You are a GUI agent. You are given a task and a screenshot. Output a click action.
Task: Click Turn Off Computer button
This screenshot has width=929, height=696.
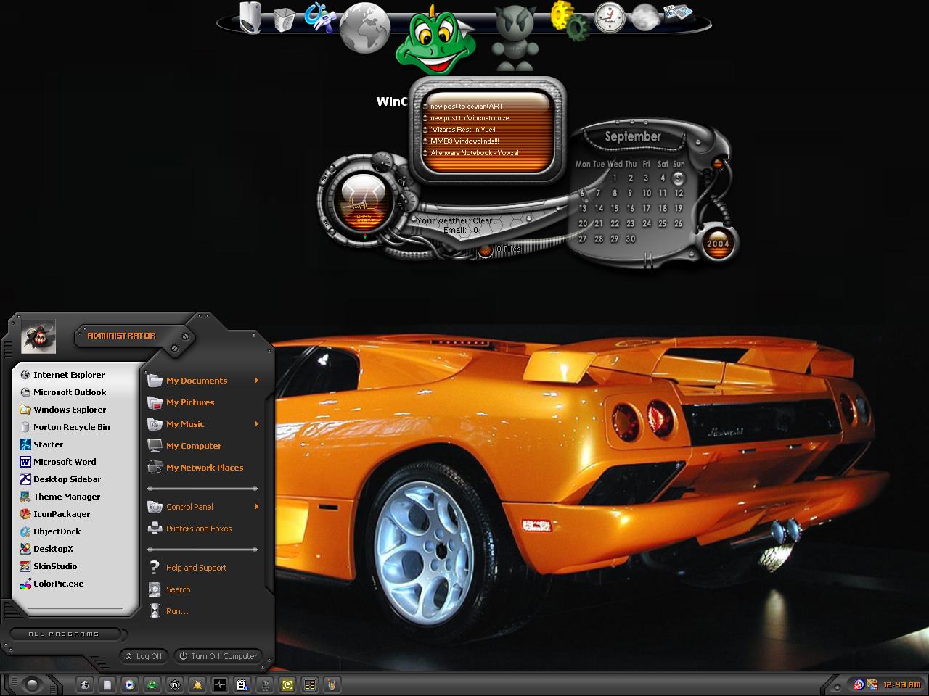[218, 656]
